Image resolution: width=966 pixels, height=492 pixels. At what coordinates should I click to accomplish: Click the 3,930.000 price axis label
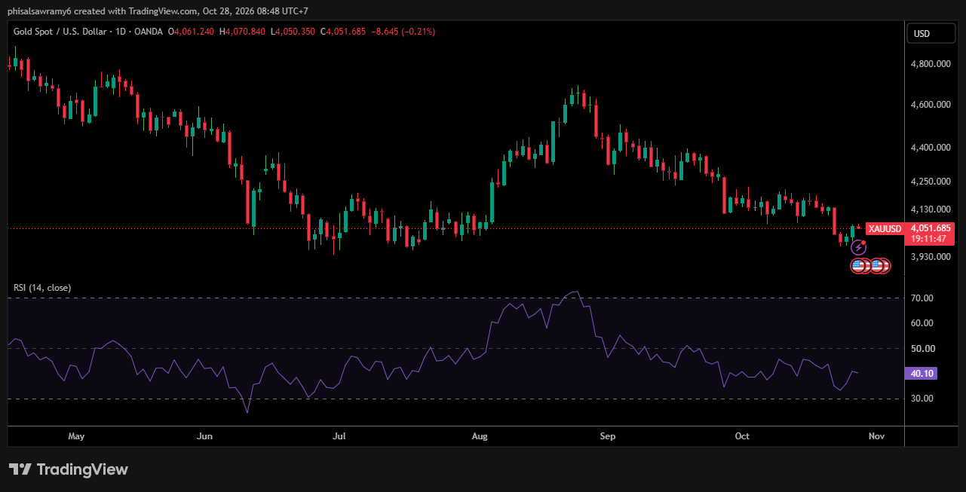pos(930,257)
